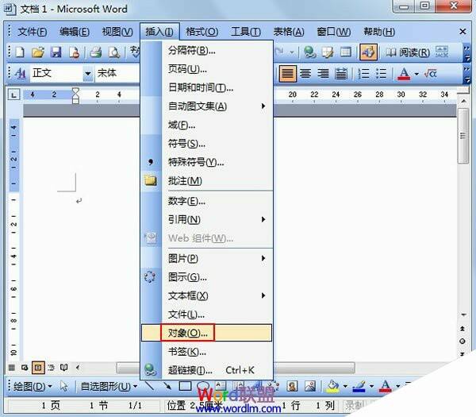Save document floppy disk icon
This screenshot has height=417, width=476.
pos(56,52)
